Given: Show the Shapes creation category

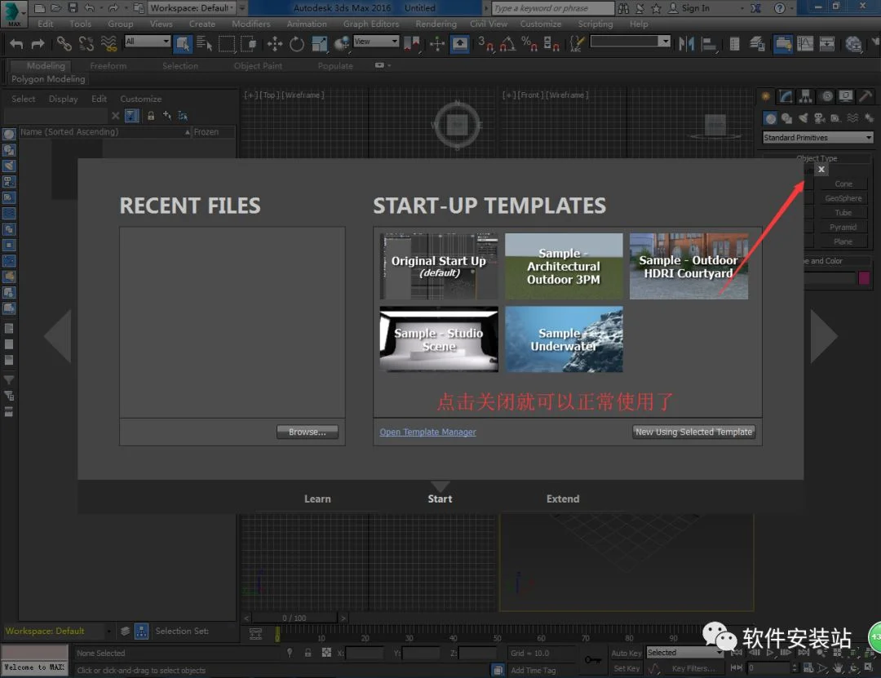Looking at the screenshot, I should tap(786, 118).
